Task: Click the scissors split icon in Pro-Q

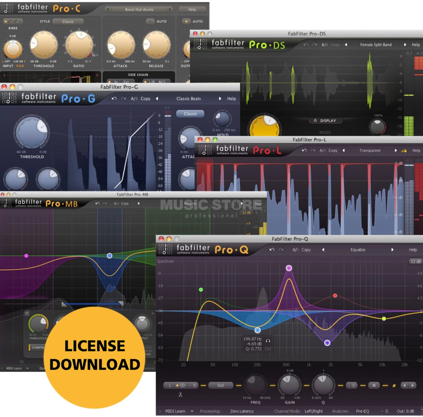Action: click(180, 394)
